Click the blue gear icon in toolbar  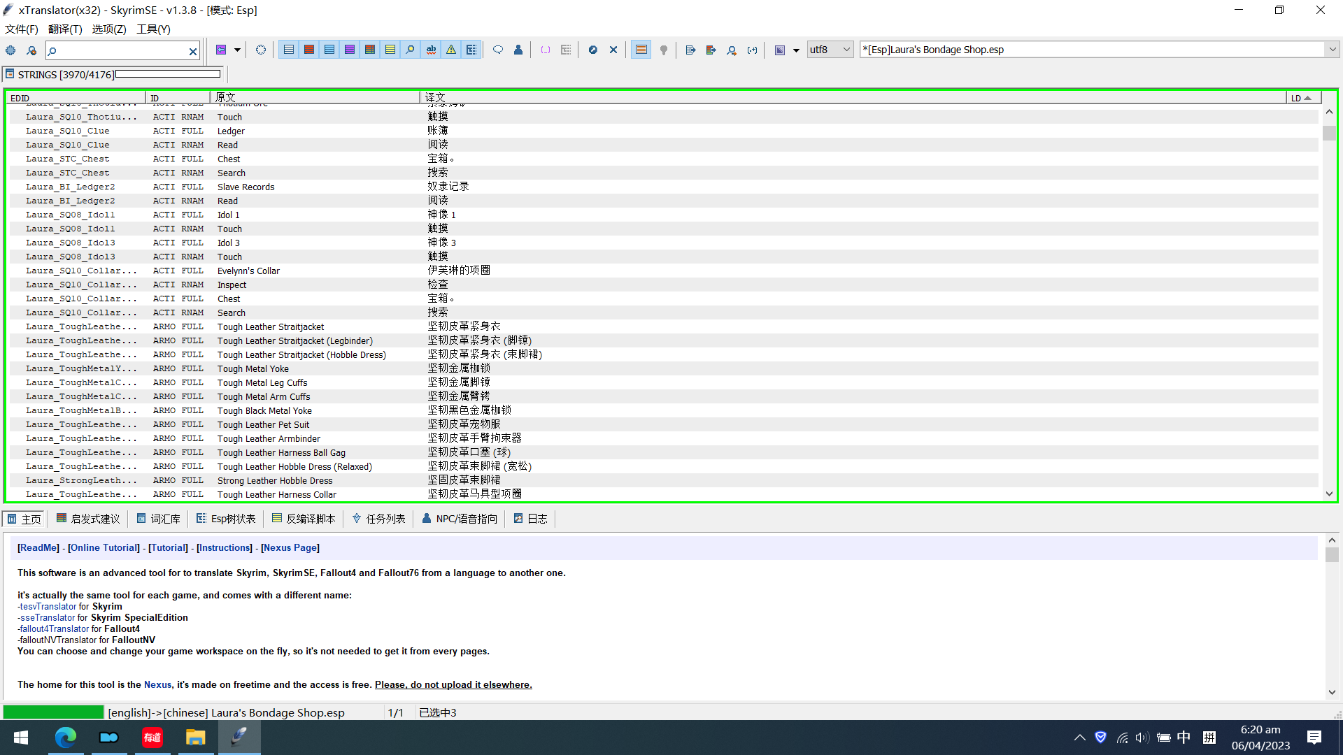10,50
